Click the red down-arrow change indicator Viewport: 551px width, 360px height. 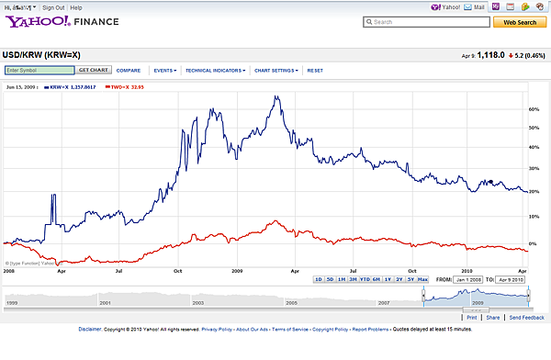[511, 55]
